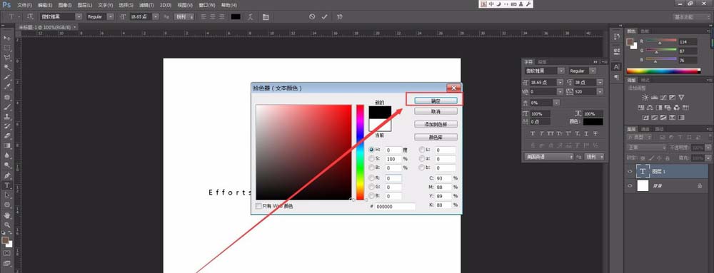
Task: Open the 图层(L) Layer menu
Action: pyautogui.click(x=85, y=5)
